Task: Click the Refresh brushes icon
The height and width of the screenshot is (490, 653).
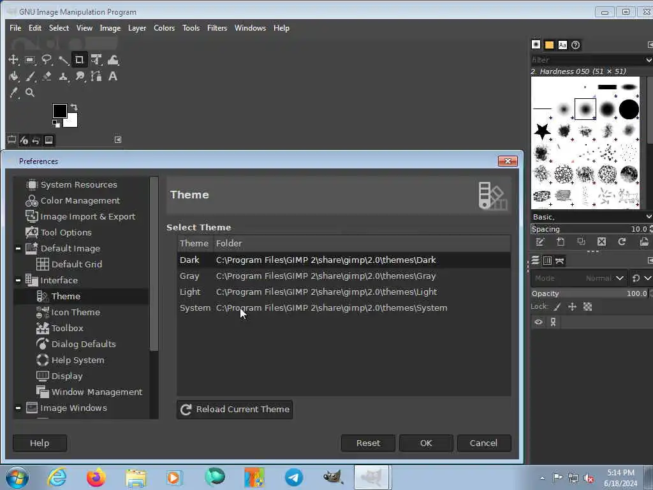Action: [x=622, y=242]
